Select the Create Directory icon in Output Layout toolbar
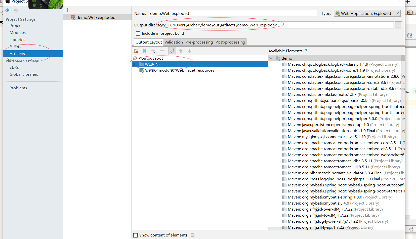The height and width of the screenshot is (239, 416). click(136, 51)
